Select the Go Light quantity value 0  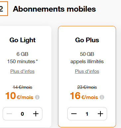23,114
